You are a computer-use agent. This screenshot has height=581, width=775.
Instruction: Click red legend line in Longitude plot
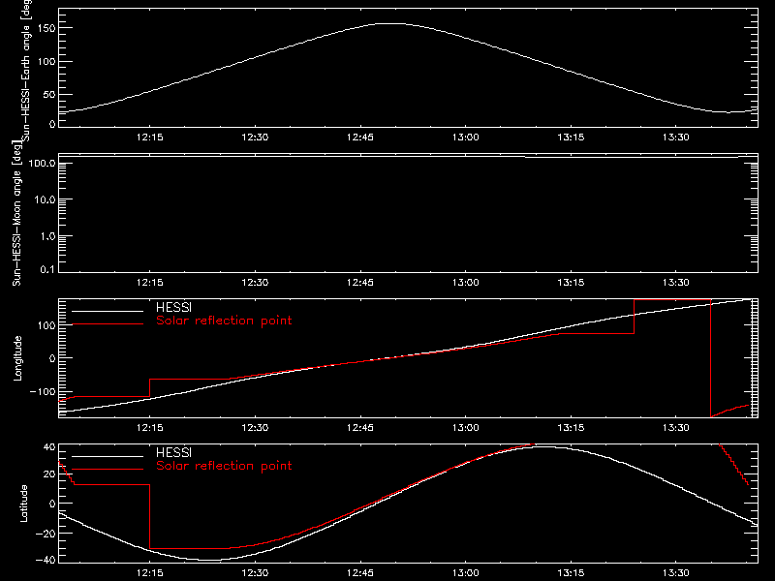pyautogui.click(x=108, y=324)
